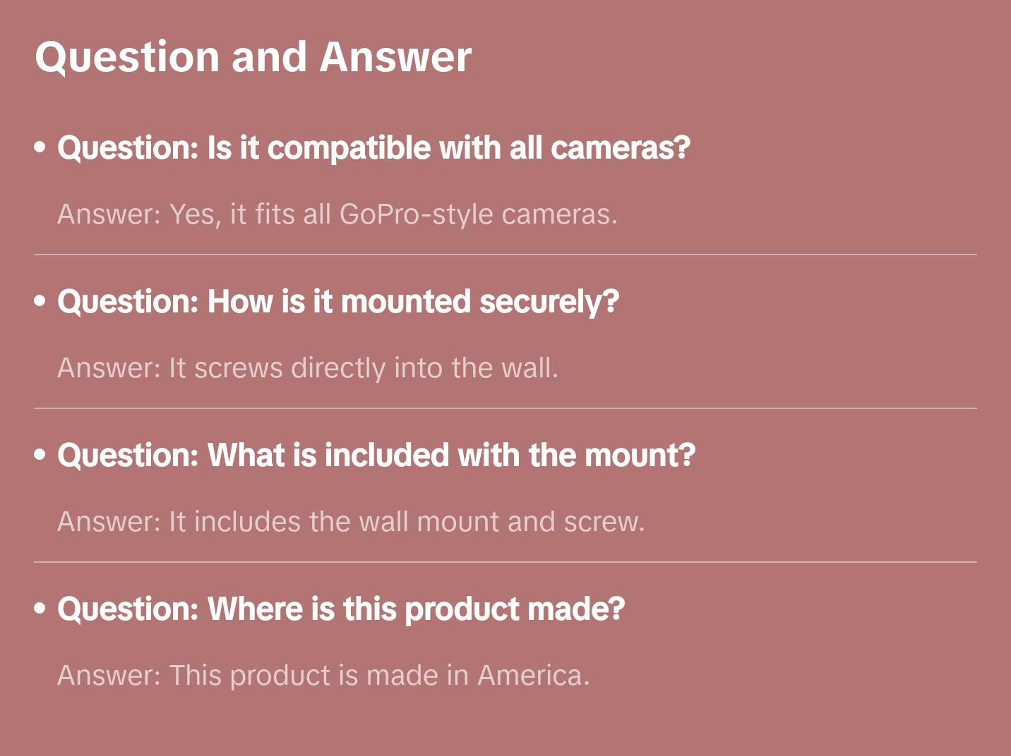This screenshot has height=756, width=1011.
Task: Select the answer about wall mount and screw
Action: point(351,522)
